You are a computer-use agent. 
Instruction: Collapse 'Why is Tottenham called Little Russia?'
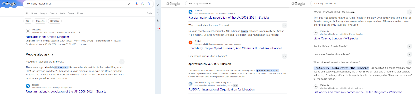pos(410,12)
